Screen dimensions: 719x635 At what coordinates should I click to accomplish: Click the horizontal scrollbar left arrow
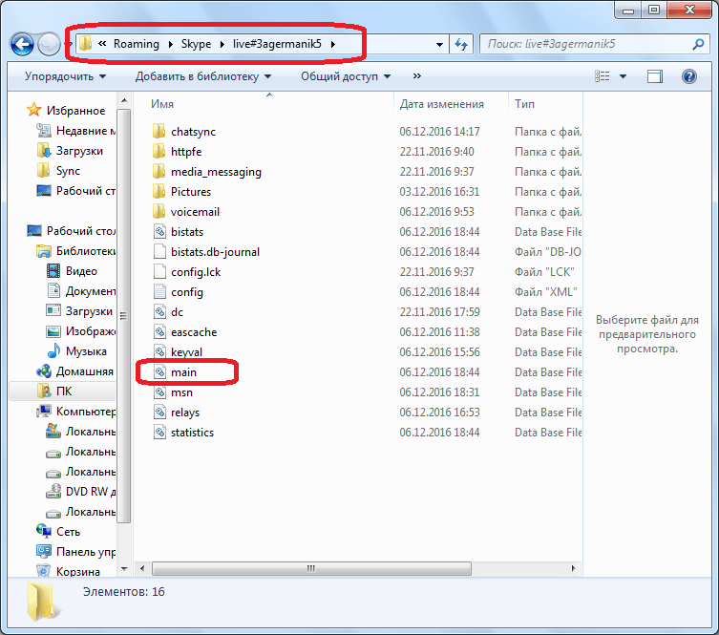[x=142, y=568]
